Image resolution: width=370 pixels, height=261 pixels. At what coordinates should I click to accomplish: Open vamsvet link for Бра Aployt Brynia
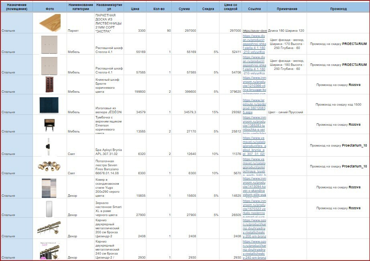tap(254, 146)
